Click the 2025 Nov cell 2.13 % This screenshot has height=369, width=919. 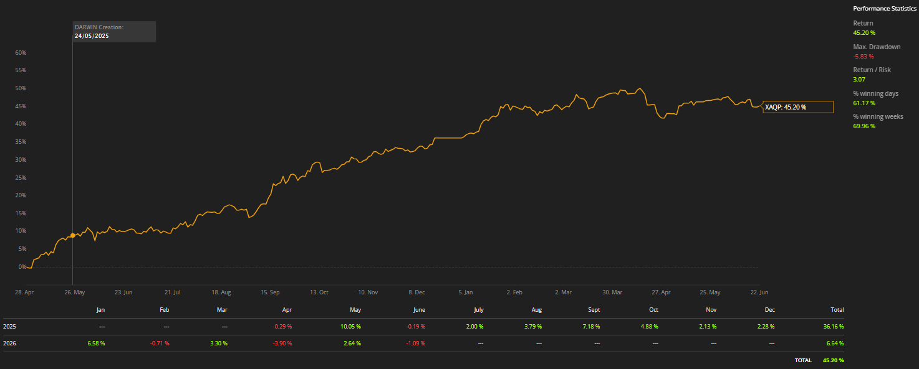(x=706, y=326)
